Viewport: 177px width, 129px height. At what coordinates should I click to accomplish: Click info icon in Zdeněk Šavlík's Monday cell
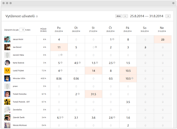click(x=63, y=117)
